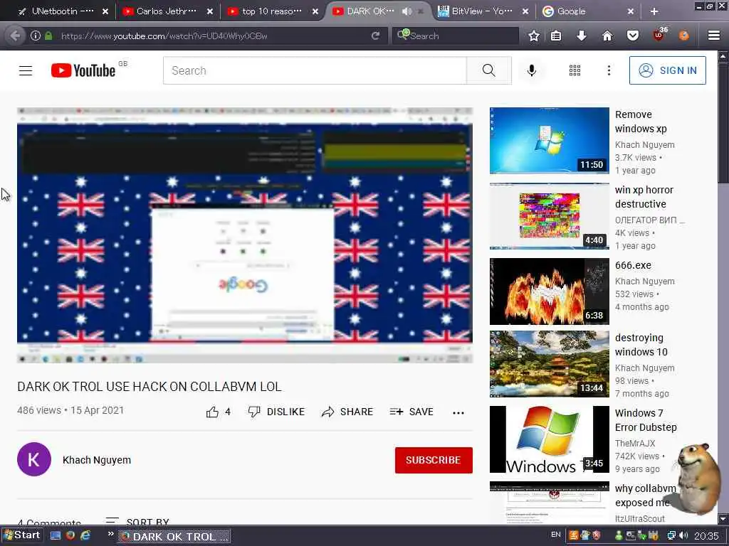Switch to the BitView tab
Image resolution: width=729 pixels, height=546 pixels.
[x=482, y=11]
